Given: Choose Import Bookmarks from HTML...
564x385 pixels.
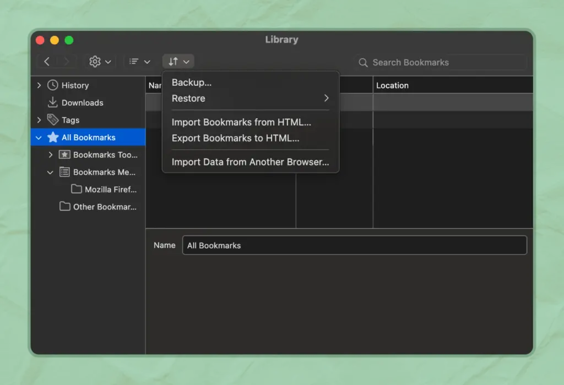Looking at the screenshot, I should 251,122.
